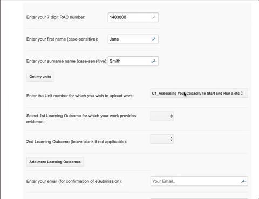This screenshot has height=199, width=259.
Task: Click the autofill icon in surname field
Action: (154, 61)
